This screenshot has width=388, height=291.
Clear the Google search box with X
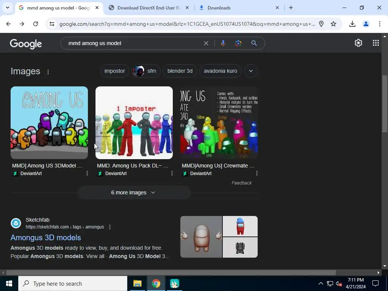(206, 43)
